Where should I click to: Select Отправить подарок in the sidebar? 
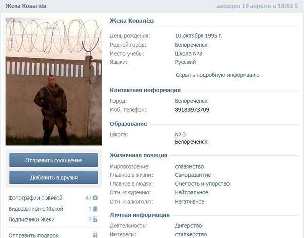tap(33, 235)
